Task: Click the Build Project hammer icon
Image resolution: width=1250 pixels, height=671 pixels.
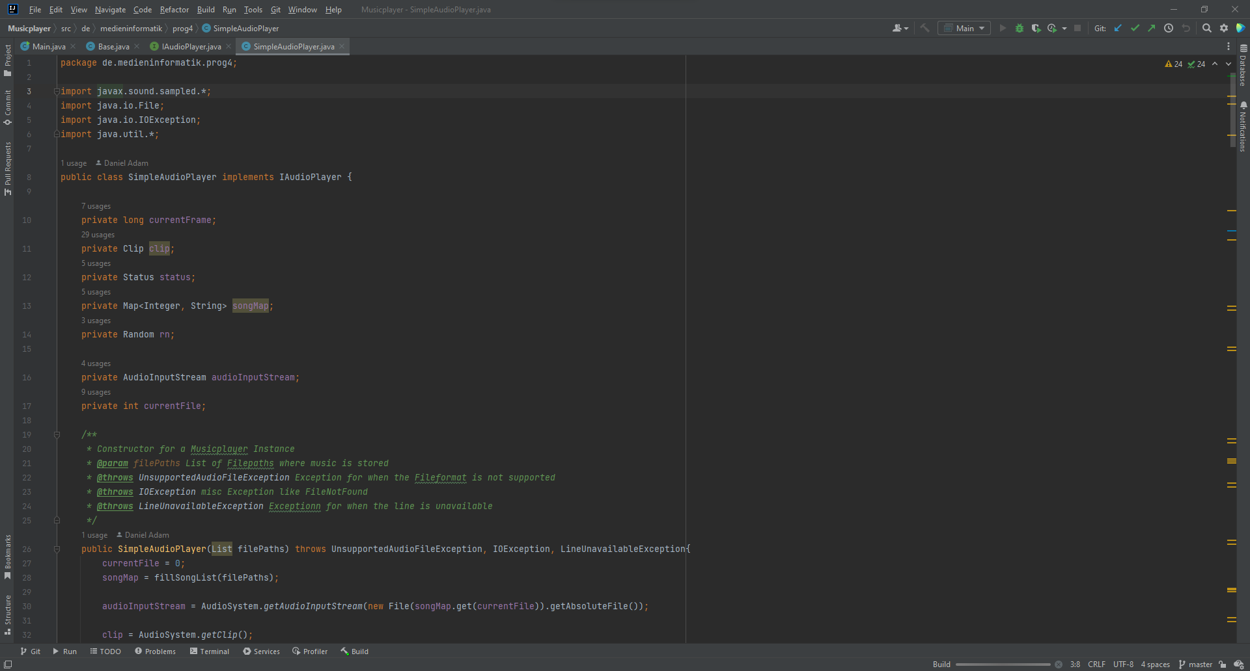Action: [924, 28]
